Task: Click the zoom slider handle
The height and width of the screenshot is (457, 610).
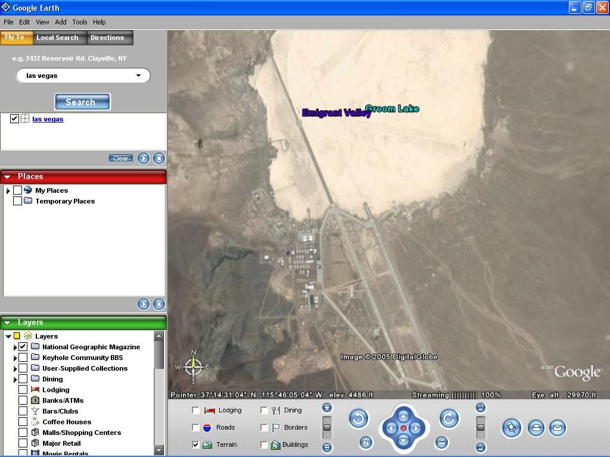Action: pos(327,427)
